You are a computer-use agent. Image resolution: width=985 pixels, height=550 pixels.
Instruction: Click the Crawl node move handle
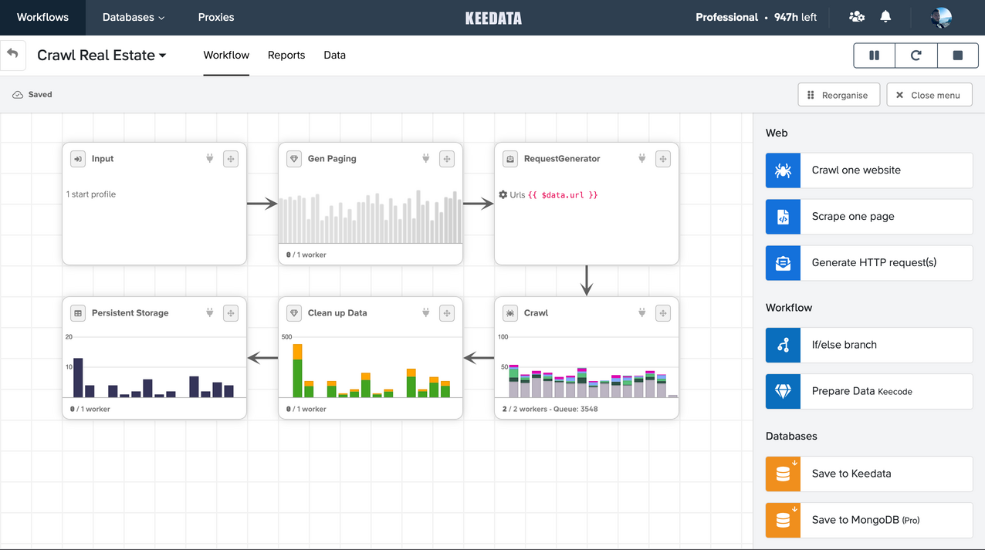(x=663, y=313)
